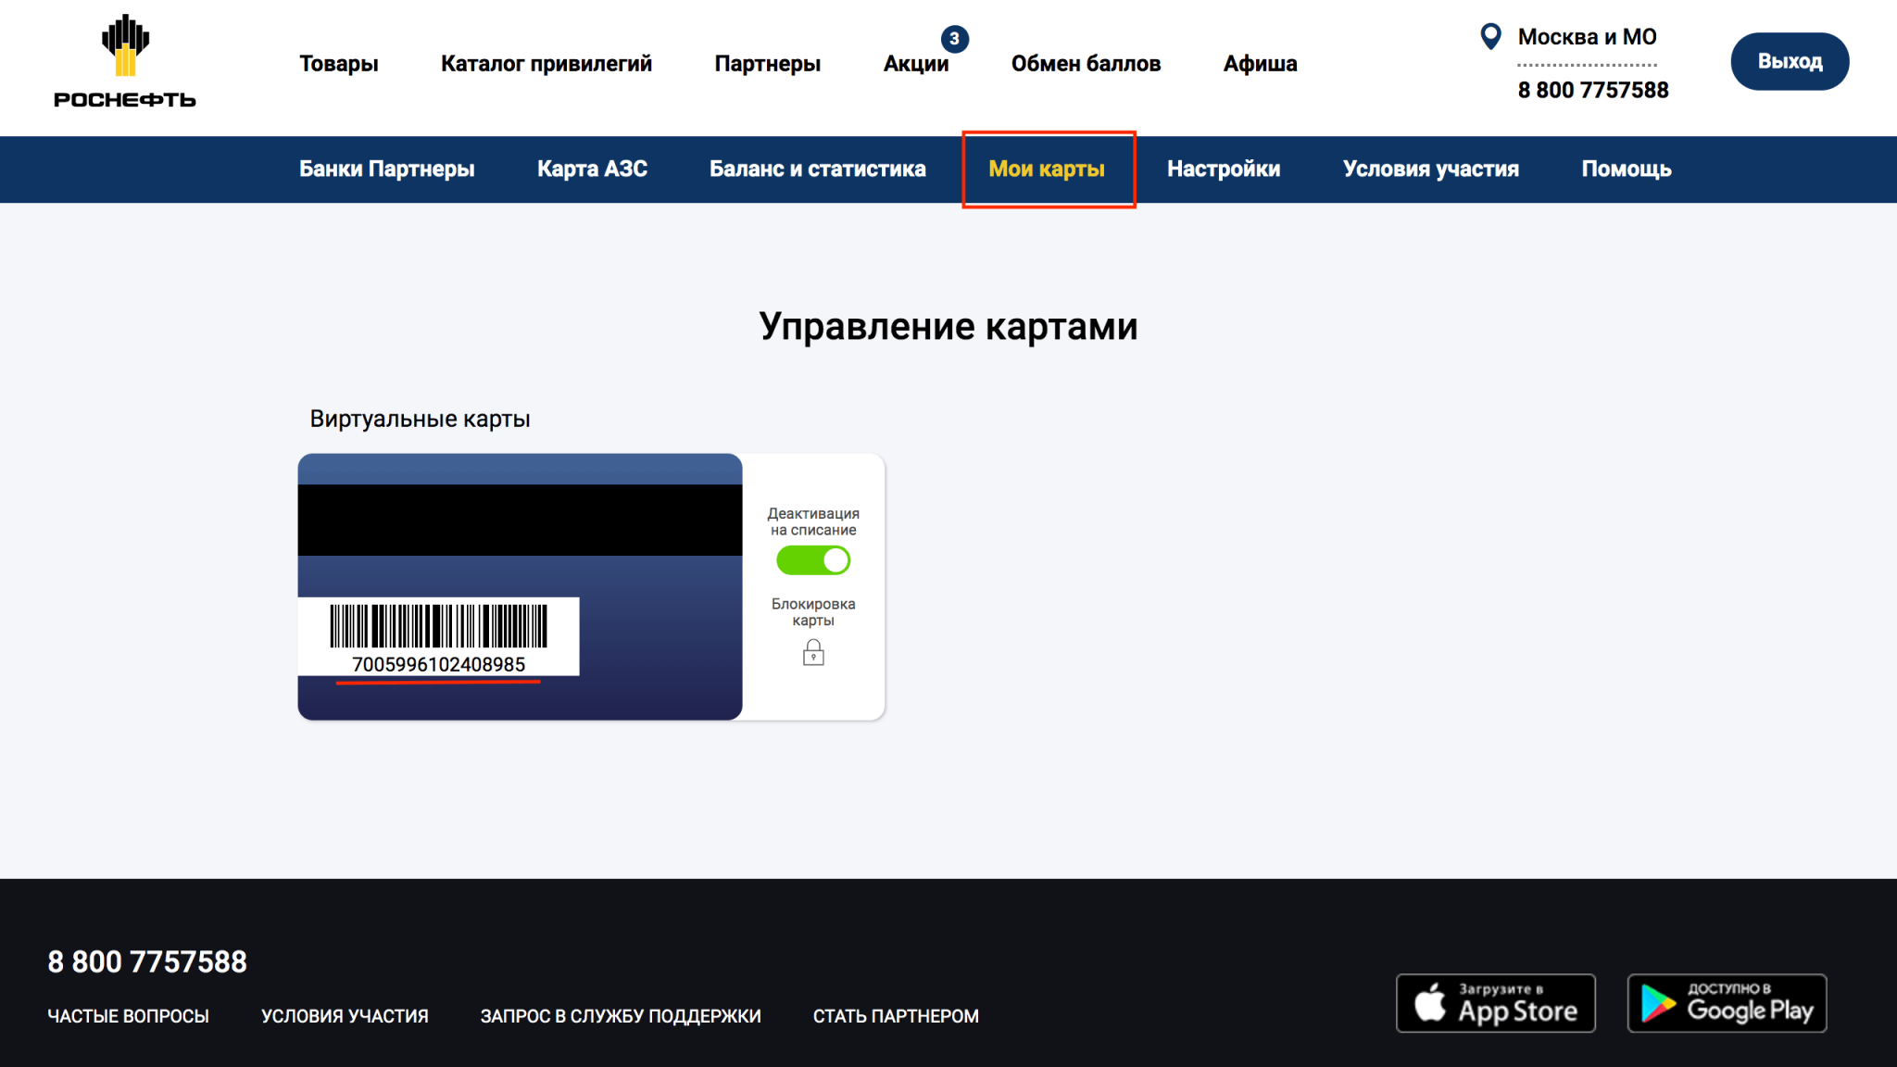This screenshot has width=1897, height=1067.
Task: Click the virtual card barcode
Action: (x=439, y=625)
